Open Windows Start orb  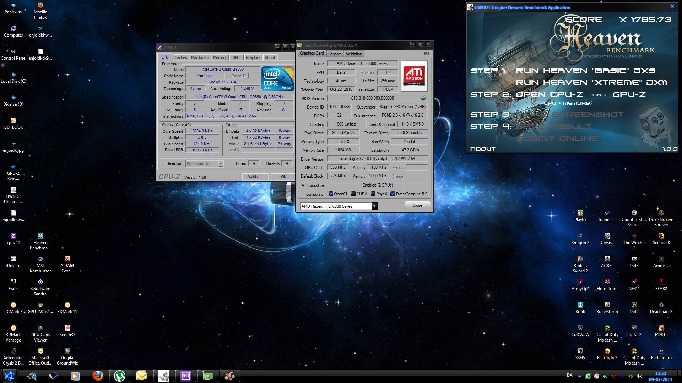[10, 376]
